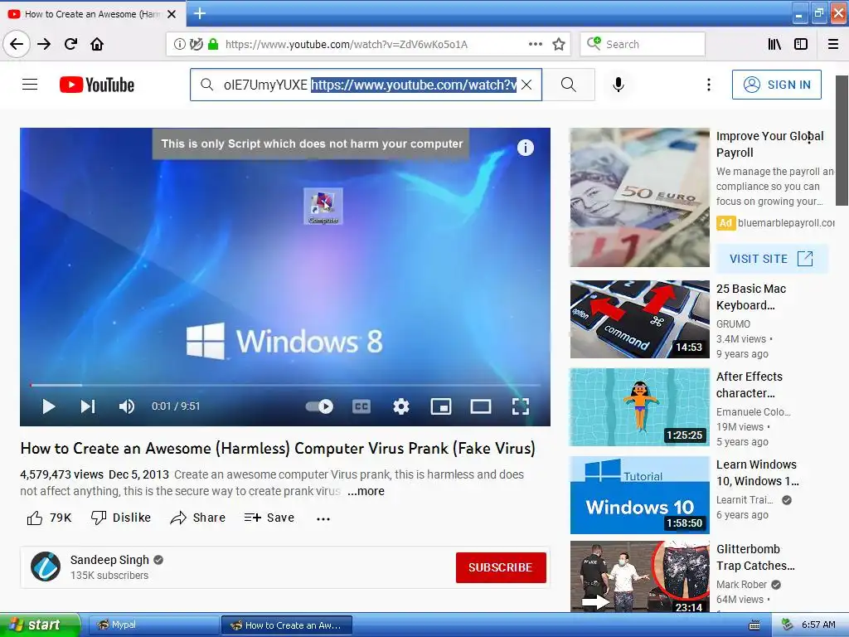Enable miniplayer mode
849x637 pixels.
[x=441, y=406]
